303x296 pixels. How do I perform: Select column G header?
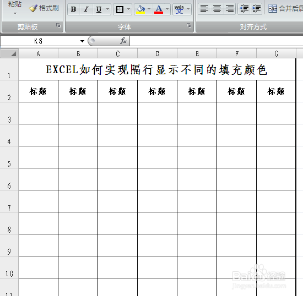coord(276,53)
